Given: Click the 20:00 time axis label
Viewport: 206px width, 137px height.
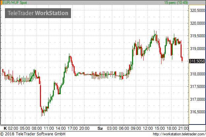Looking at the screenshot, I should pos(84,128).
